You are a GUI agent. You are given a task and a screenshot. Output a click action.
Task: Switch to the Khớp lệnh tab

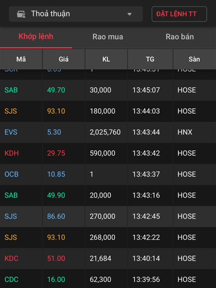tap(36, 36)
